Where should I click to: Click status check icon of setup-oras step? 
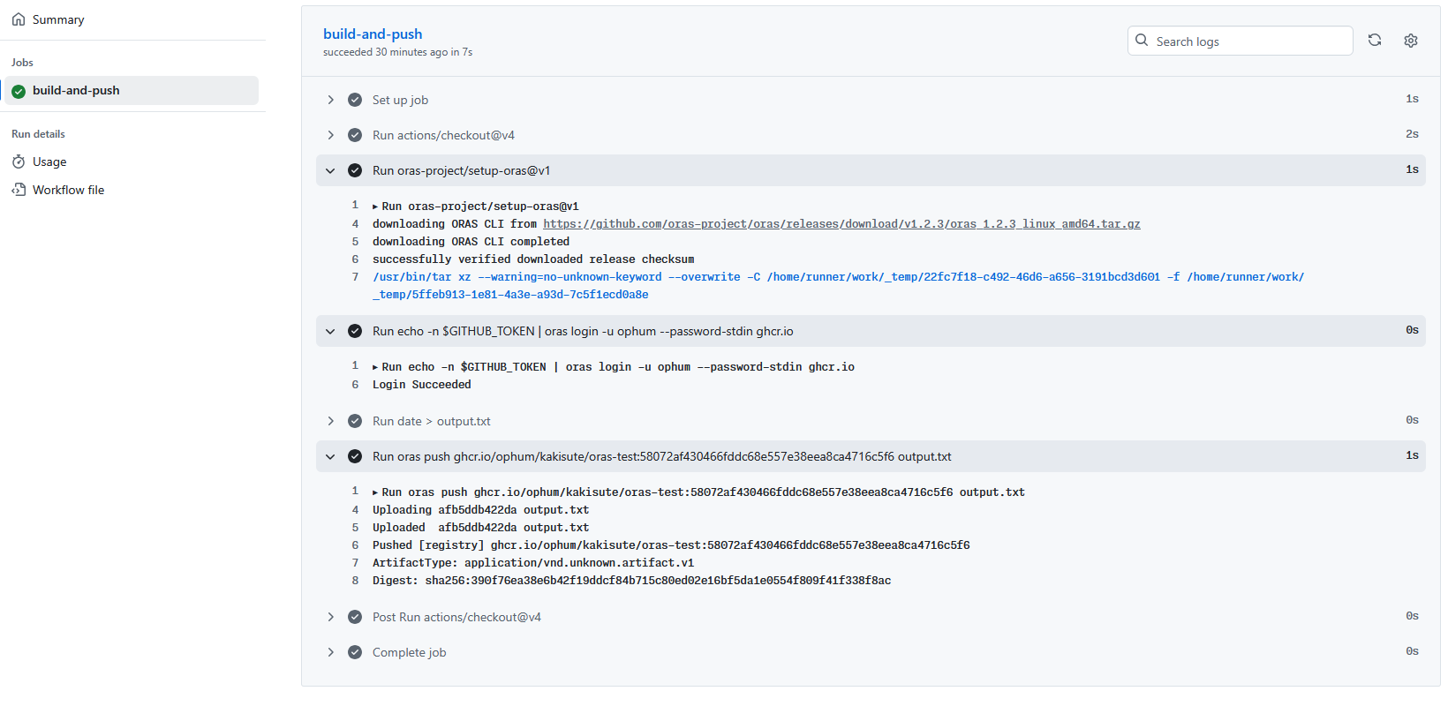[x=355, y=170]
